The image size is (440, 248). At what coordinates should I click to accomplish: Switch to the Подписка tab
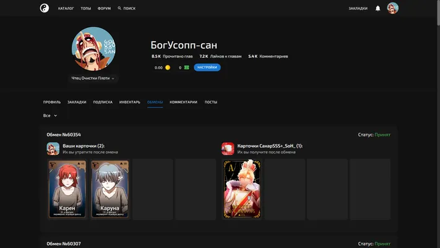coord(103,102)
